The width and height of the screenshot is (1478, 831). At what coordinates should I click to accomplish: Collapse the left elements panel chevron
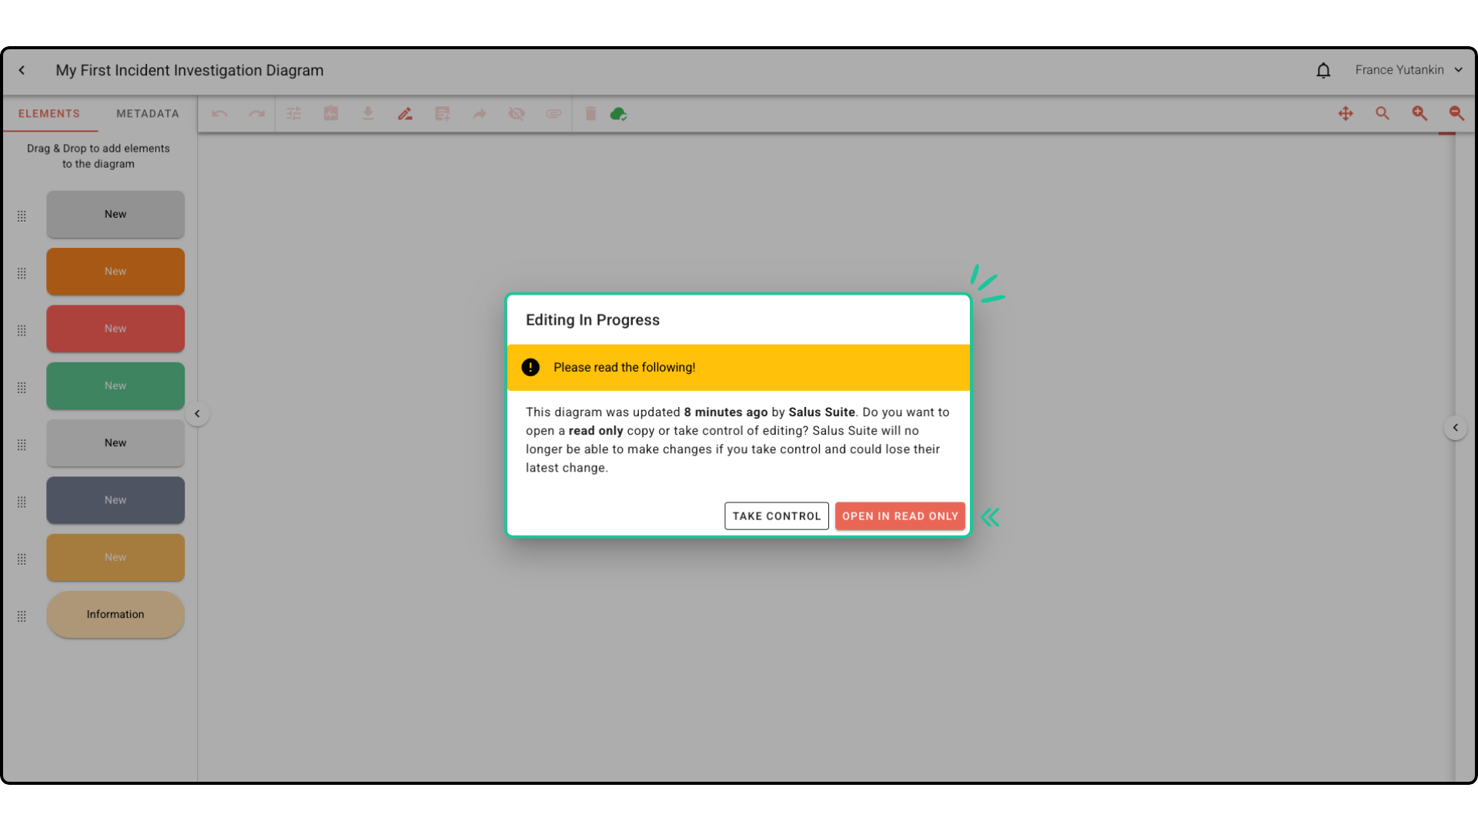(197, 414)
